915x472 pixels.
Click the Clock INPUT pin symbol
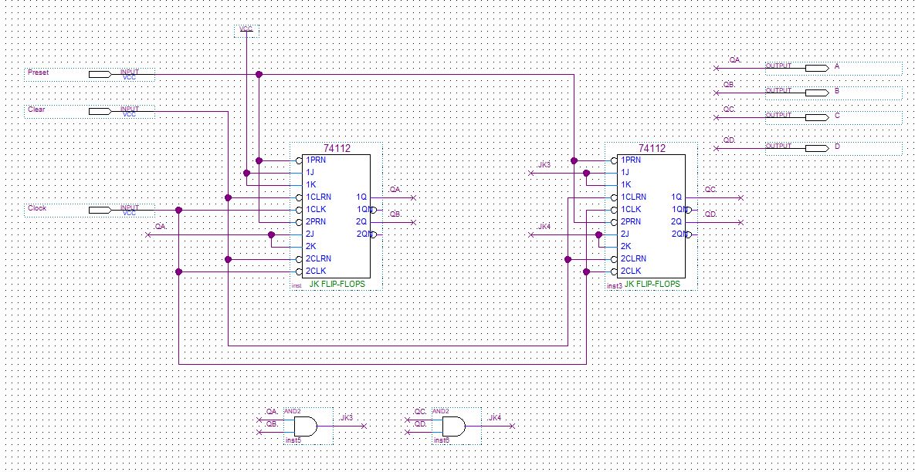(x=100, y=208)
